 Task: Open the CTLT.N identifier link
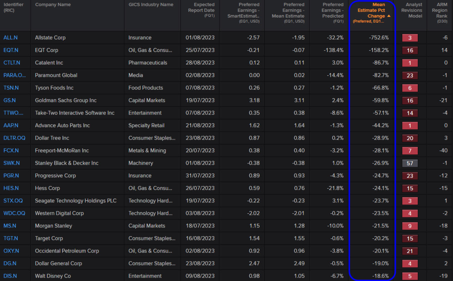[12, 63]
